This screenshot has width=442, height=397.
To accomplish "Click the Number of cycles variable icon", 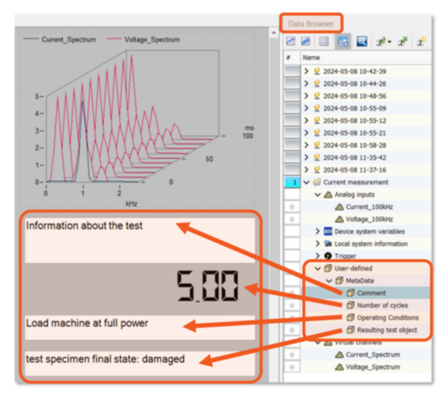I will (x=351, y=305).
